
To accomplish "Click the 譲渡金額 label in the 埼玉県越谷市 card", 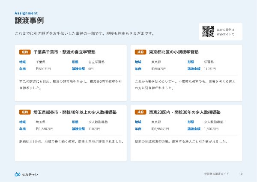I will [78, 129].
